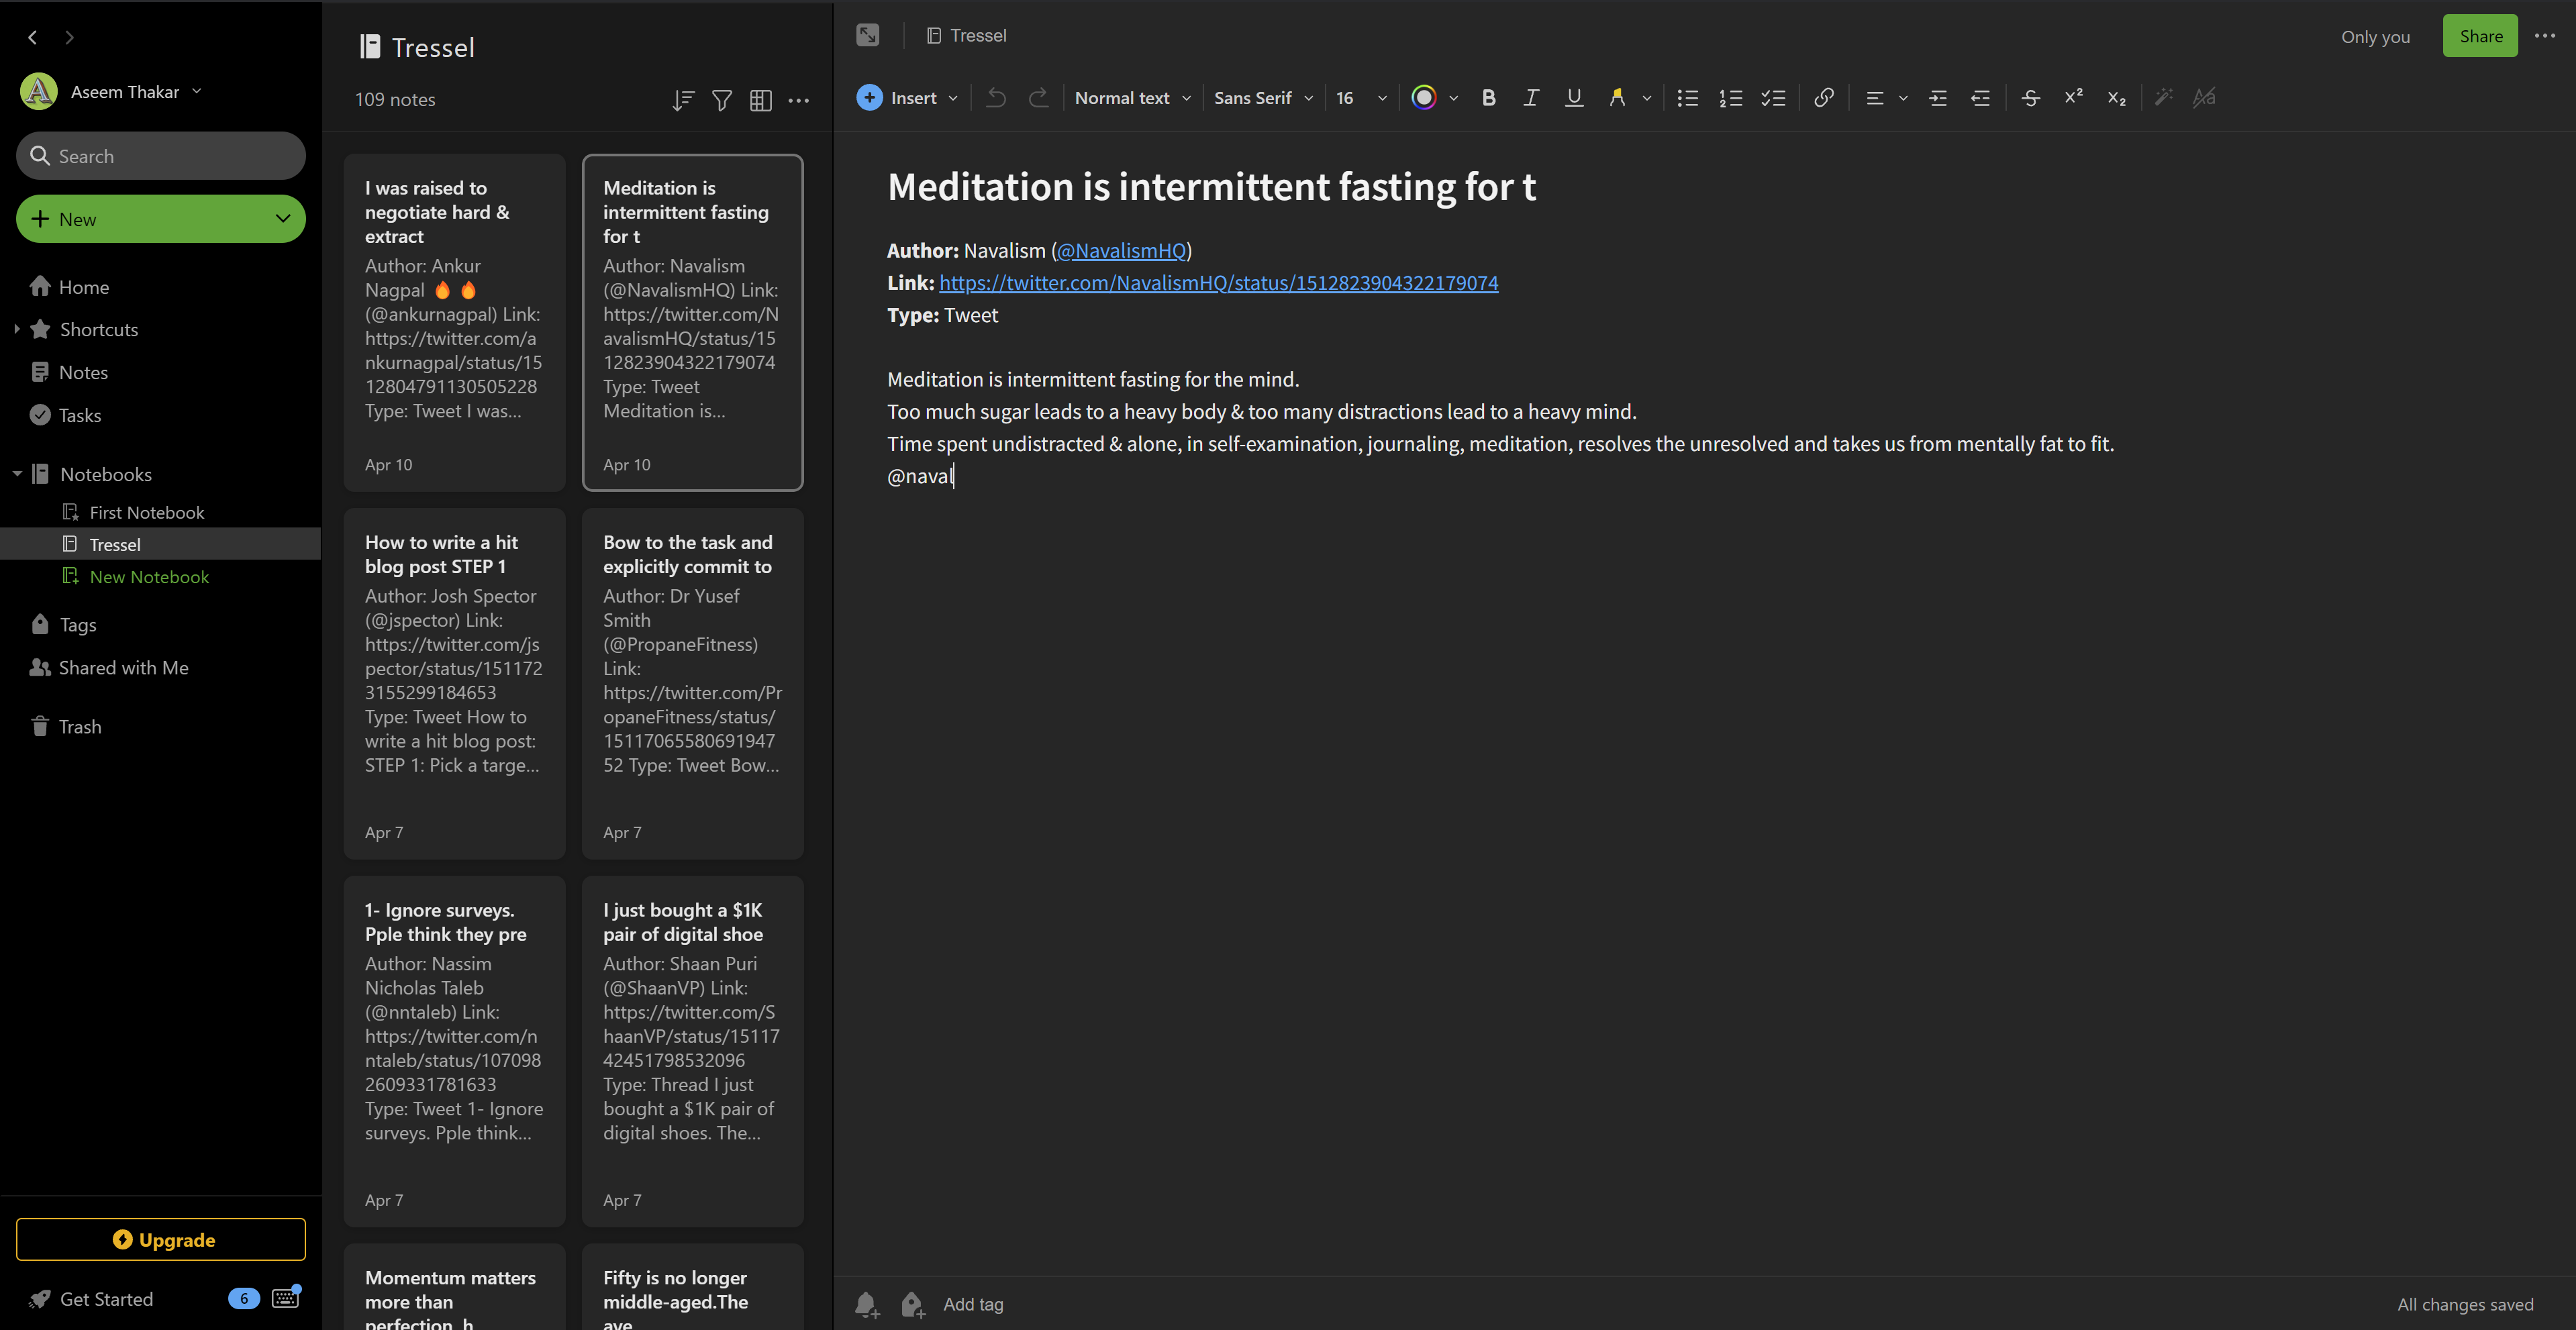Apply a filter to the notes list
Screen dimensions: 2576x1330
(x=722, y=100)
